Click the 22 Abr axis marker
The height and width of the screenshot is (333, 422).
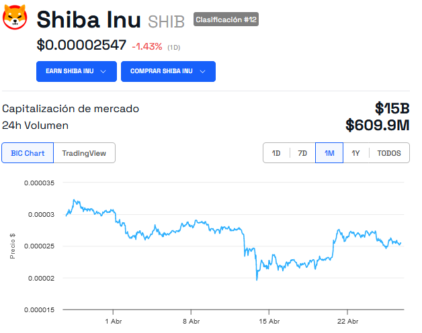pos(347,321)
